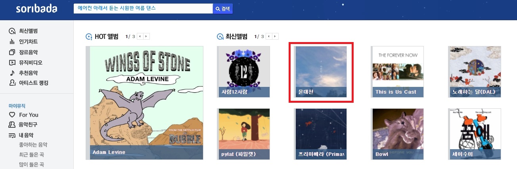Open 좋아하는 음악 submenu item

(30, 145)
